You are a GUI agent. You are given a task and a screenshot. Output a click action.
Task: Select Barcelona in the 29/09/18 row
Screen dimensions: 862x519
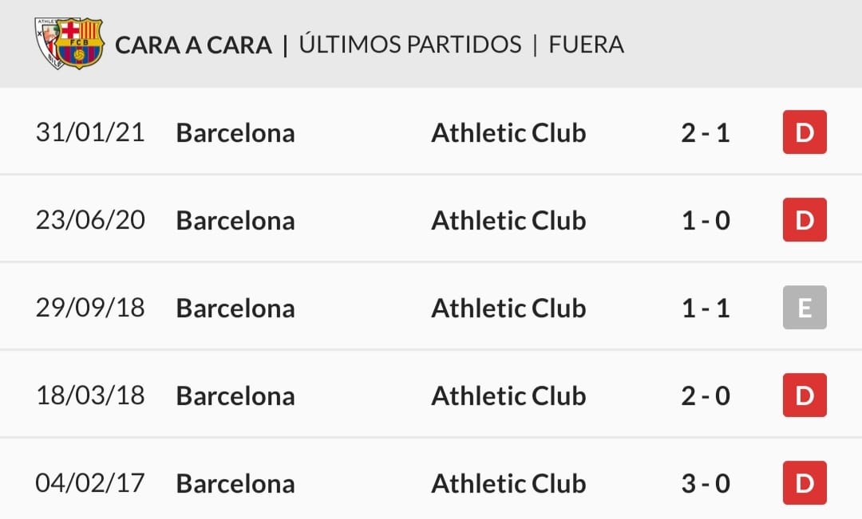(x=235, y=308)
